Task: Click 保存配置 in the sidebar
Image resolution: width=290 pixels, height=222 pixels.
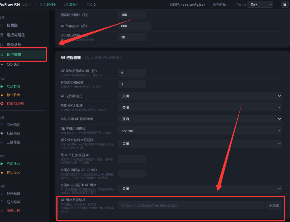Action: [x=13, y=193]
